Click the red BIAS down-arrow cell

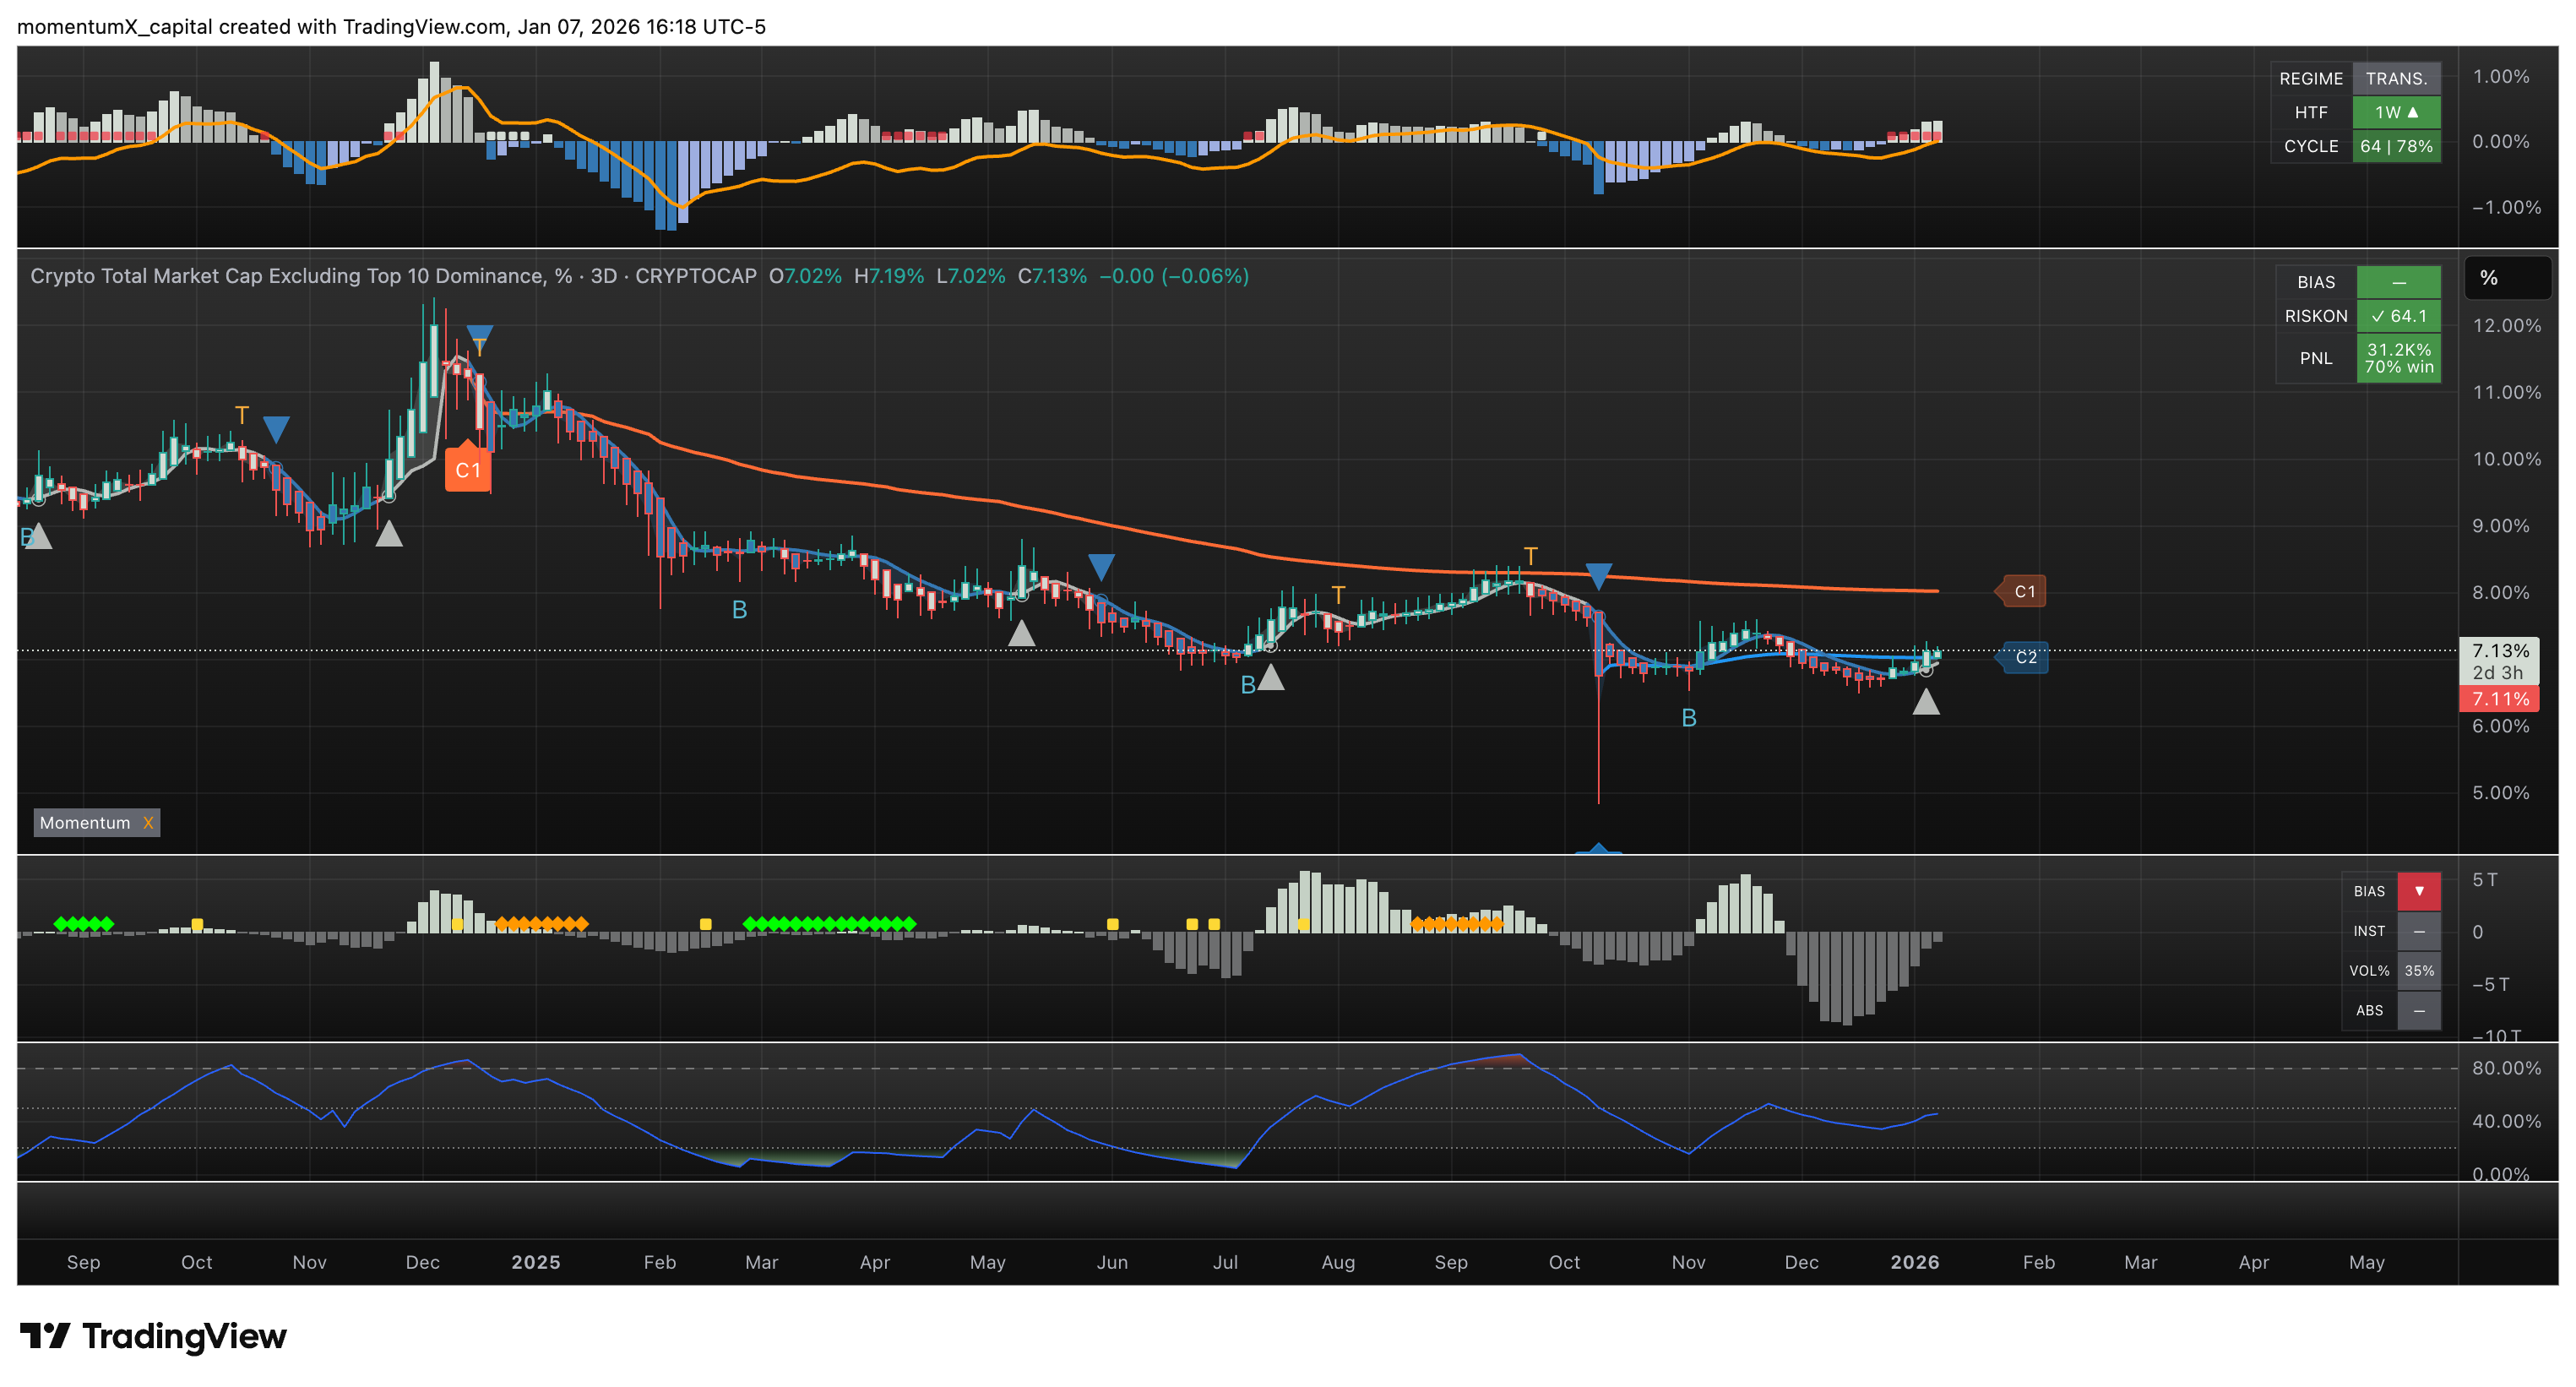2418,890
